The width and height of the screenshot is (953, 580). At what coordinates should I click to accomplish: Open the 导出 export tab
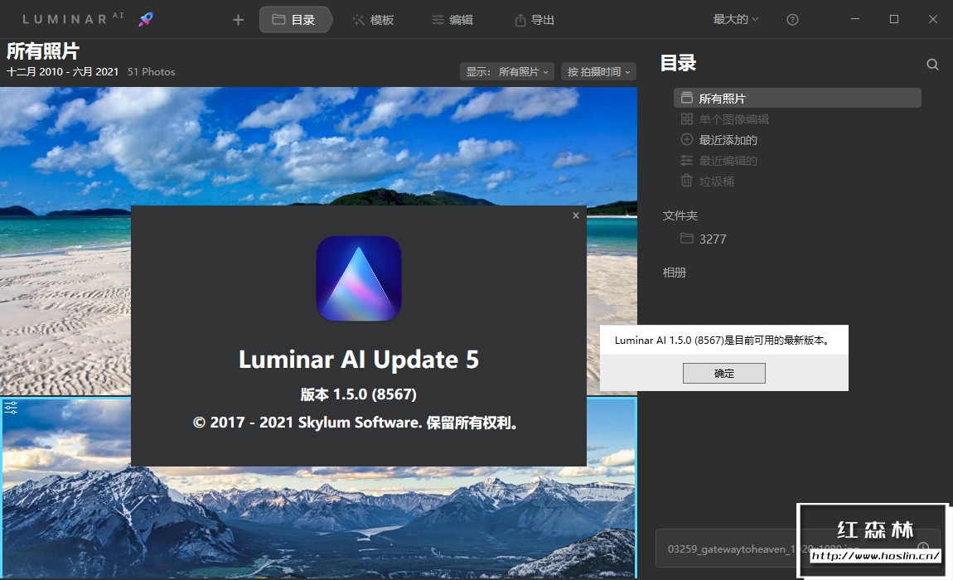click(535, 20)
